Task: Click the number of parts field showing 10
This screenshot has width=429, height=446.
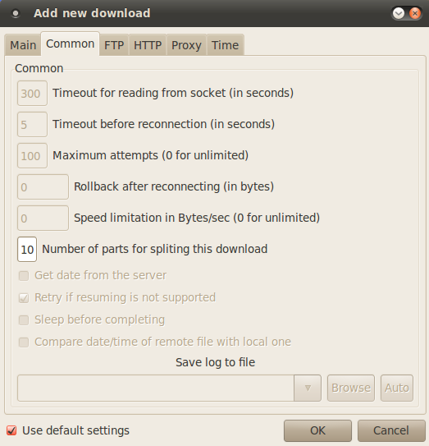Action: [27, 250]
